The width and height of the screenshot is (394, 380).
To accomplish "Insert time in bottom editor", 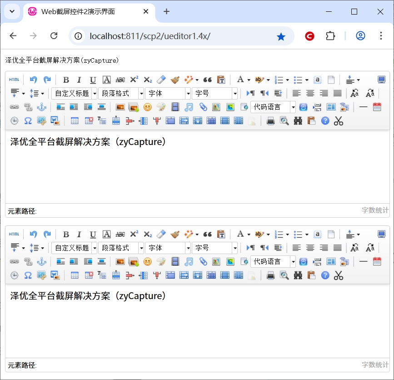I will tap(15, 275).
